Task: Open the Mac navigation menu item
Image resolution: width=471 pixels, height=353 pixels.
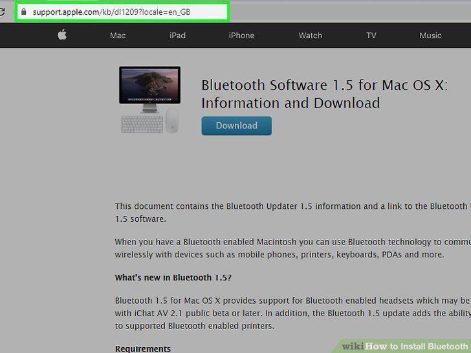Action: click(x=118, y=36)
